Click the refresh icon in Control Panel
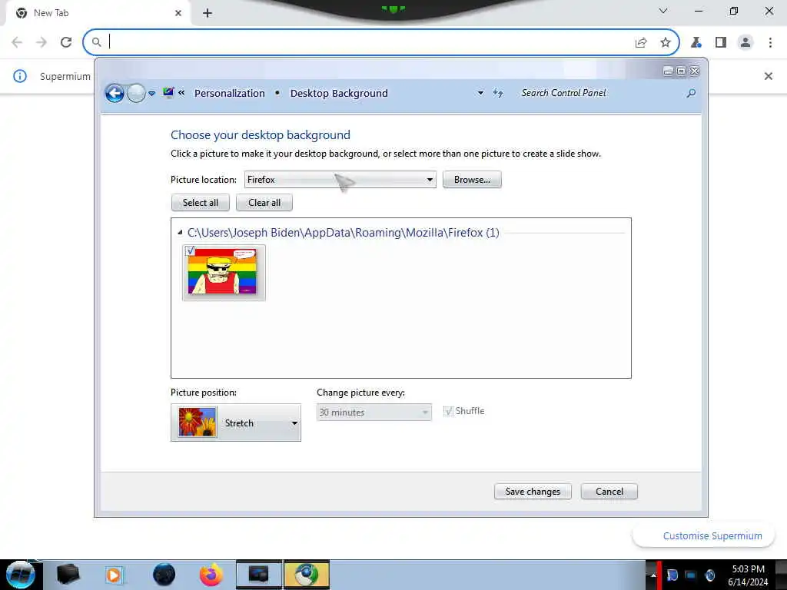 click(x=498, y=93)
